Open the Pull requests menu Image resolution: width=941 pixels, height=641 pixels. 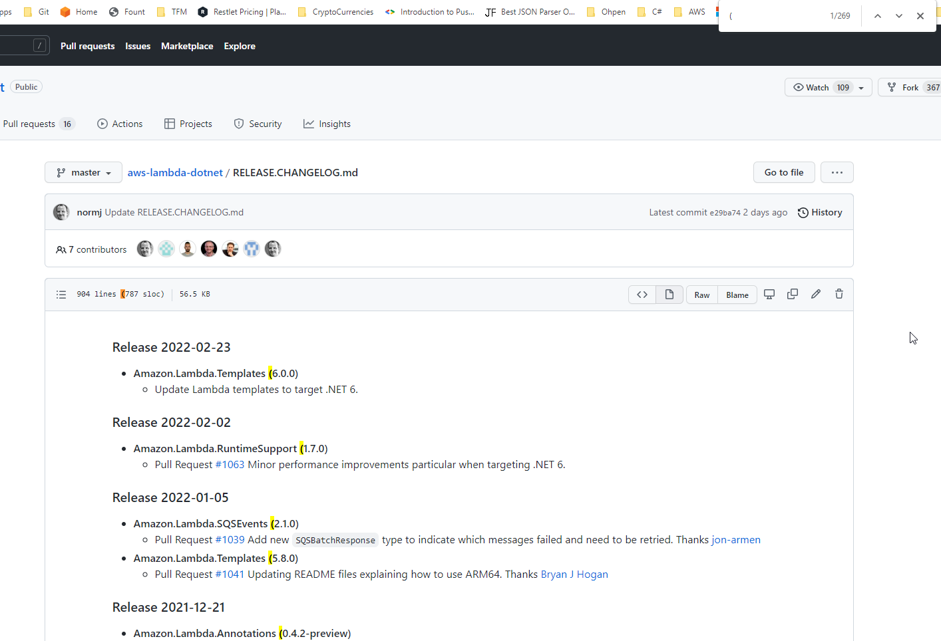87,46
